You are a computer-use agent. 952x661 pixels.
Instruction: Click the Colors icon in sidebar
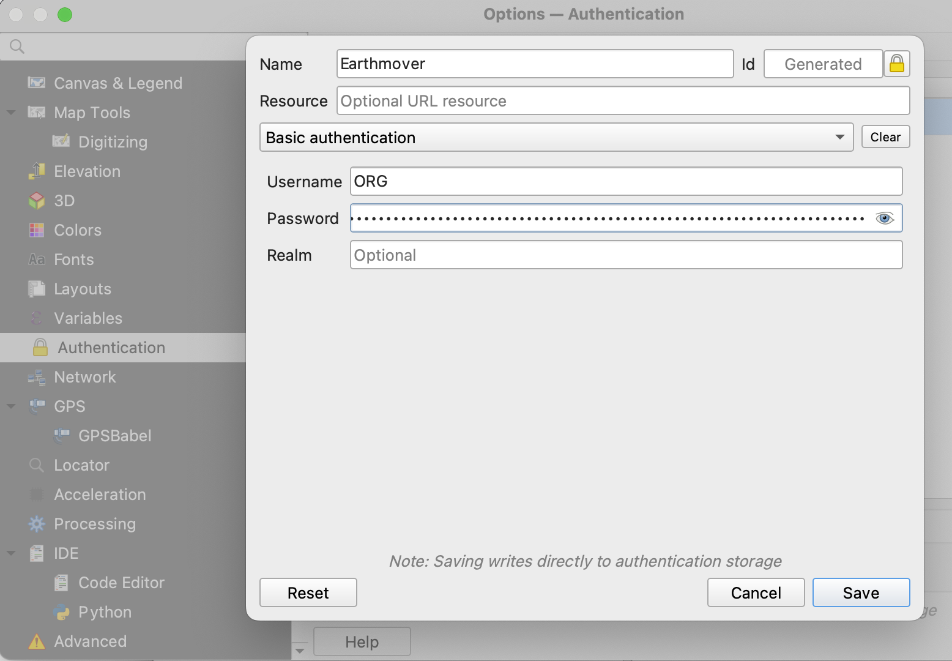[37, 230]
